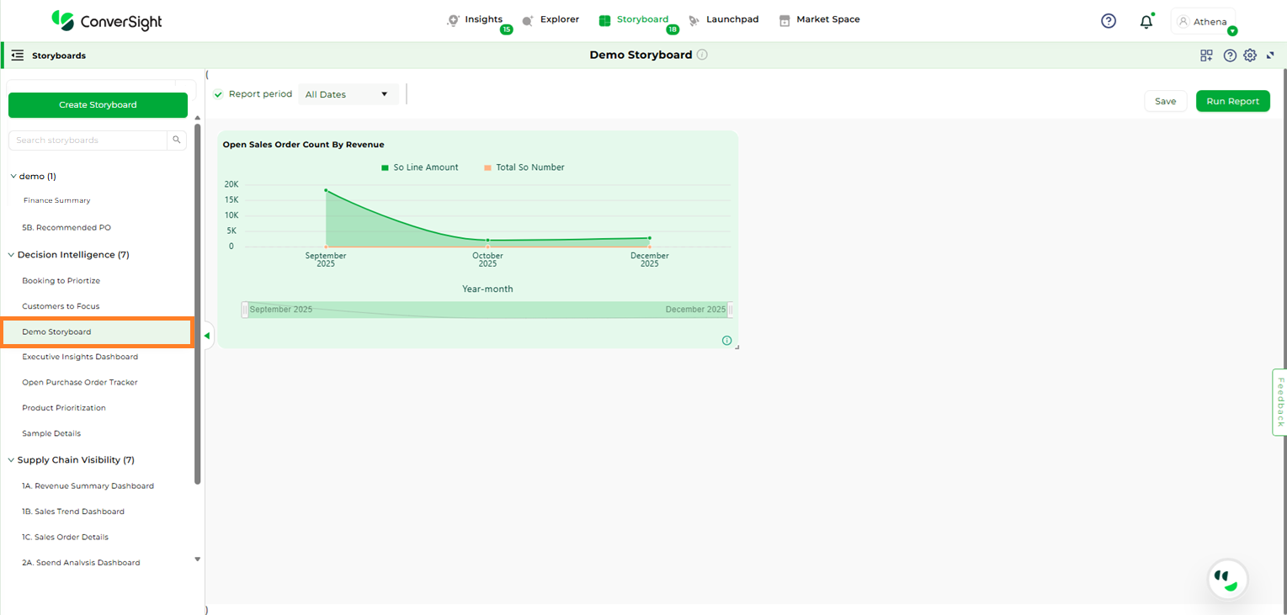Image resolution: width=1287 pixels, height=615 pixels.
Task: Click the add widget grid icon
Action: coord(1206,56)
